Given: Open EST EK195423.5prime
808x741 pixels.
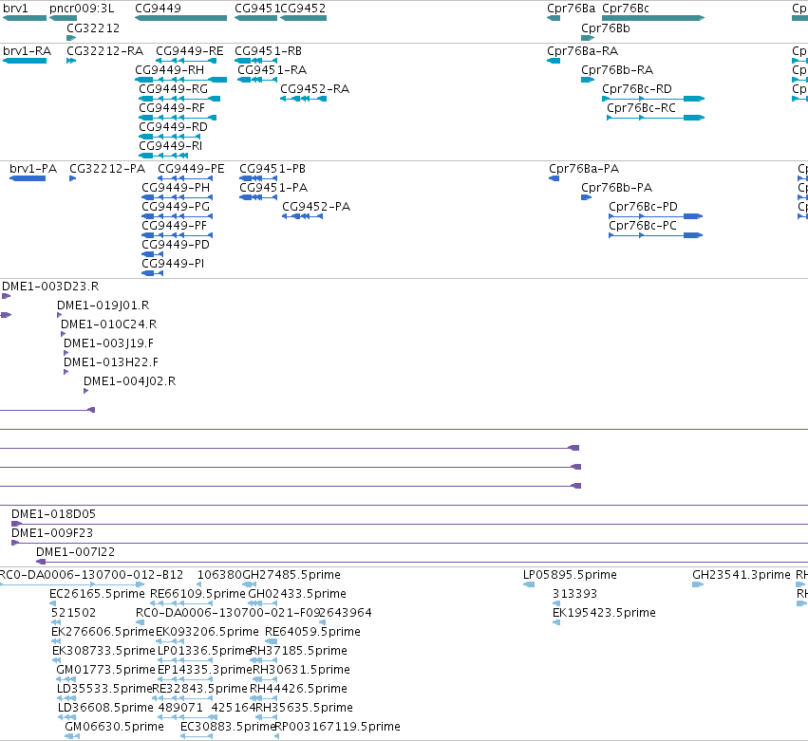Looking at the screenshot, I should click(604, 613).
